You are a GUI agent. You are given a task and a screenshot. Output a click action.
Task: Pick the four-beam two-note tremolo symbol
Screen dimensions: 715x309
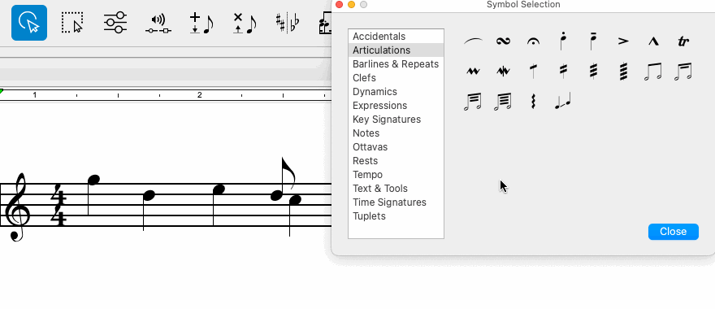coord(503,102)
